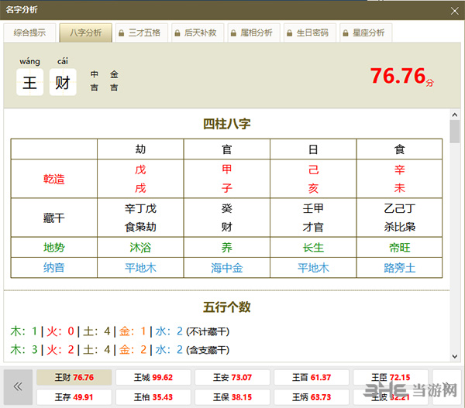Switch to the 综合提示 tab
The image size is (465, 408).
pos(29,33)
